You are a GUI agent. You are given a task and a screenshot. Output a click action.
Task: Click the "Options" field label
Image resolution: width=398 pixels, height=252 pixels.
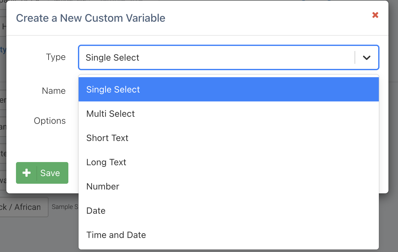pos(50,121)
